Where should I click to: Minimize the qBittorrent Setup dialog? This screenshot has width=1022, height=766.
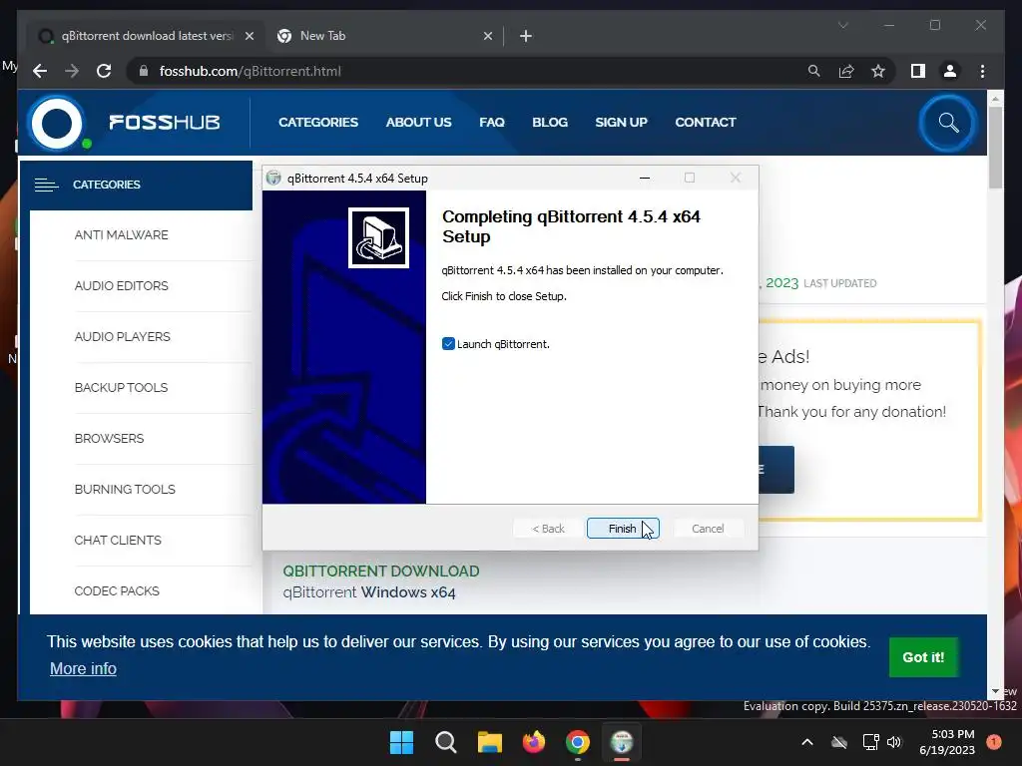[645, 178]
